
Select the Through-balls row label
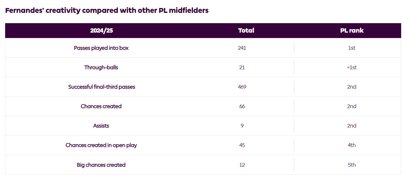pyautogui.click(x=101, y=67)
